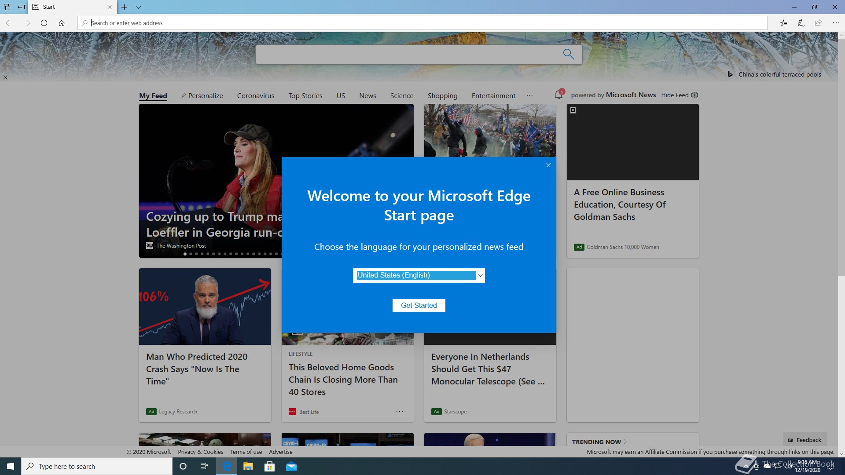Click the browser Back arrow
The image size is (845, 475).
[9, 23]
